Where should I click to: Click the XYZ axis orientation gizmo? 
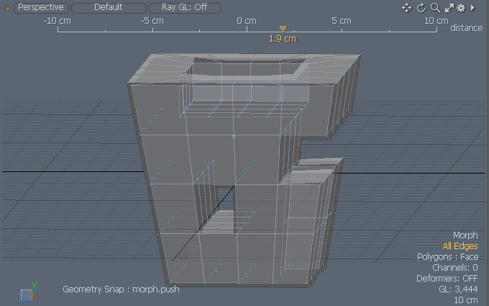[29, 292]
